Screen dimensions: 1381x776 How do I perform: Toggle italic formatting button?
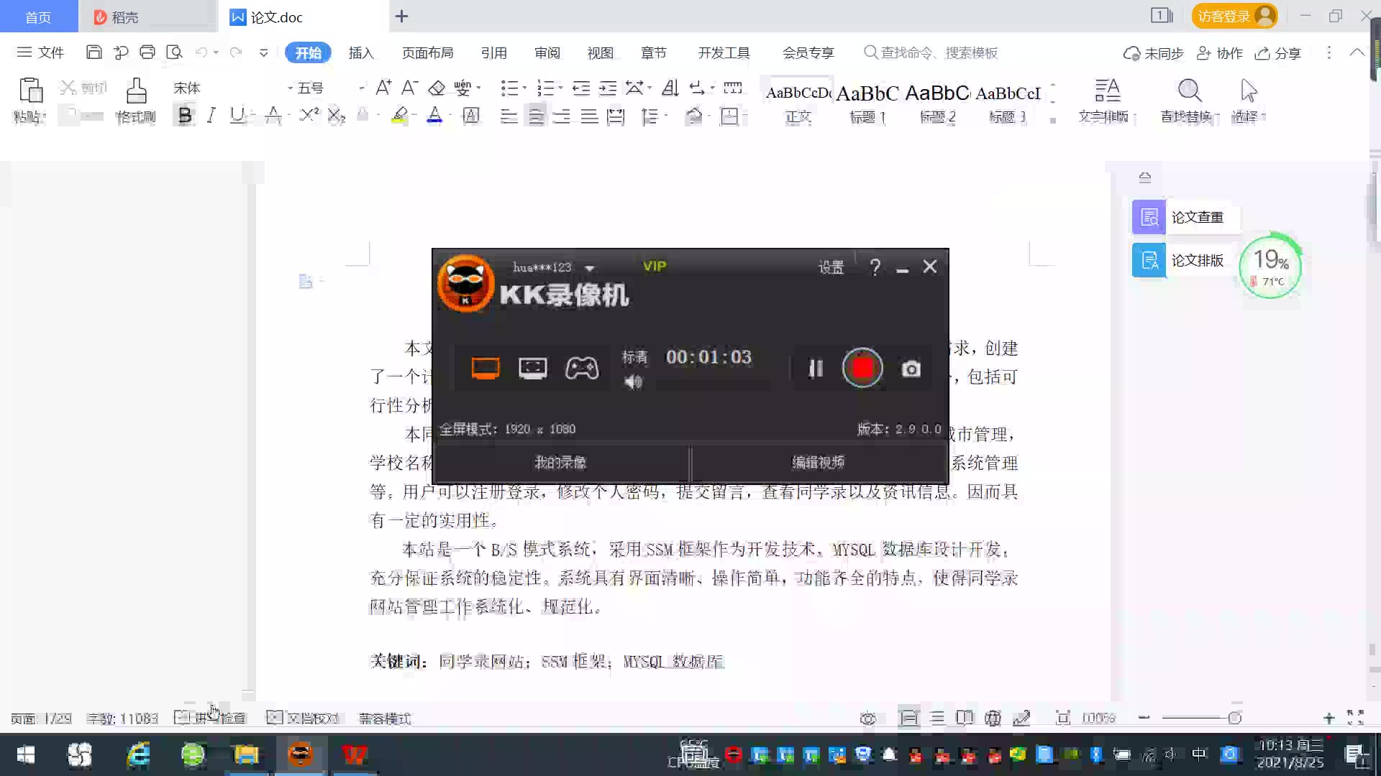pos(211,115)
